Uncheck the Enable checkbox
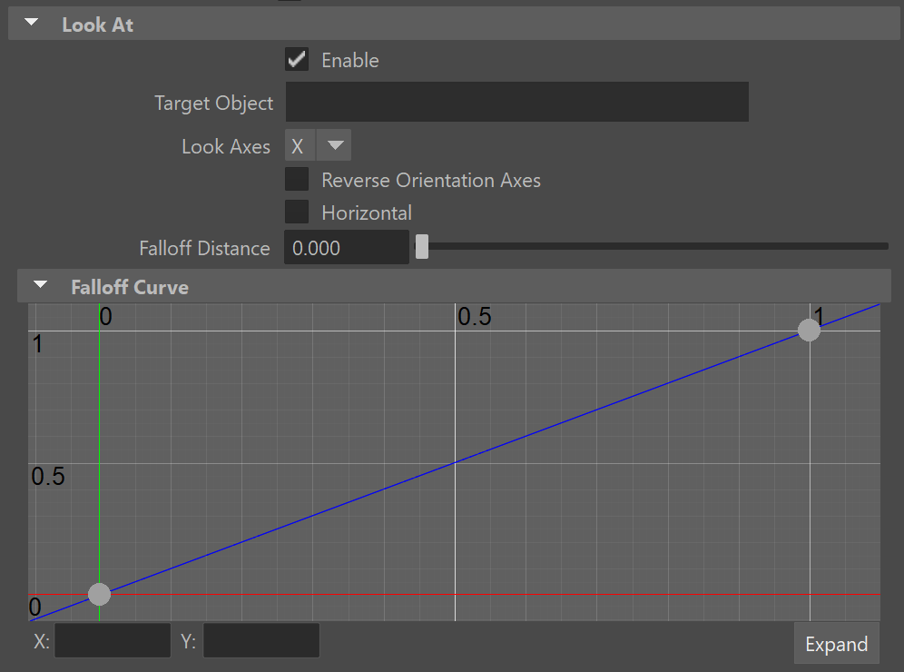904x672 pixels. pyautogui.click(x=297, y=59)
